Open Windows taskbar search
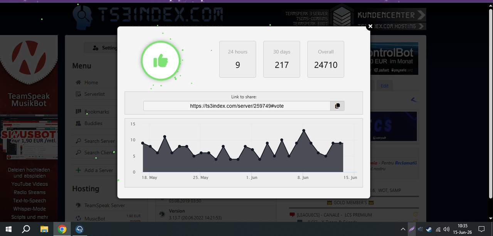Viewport: 493px width, 236px height. [x=26, y=229]
